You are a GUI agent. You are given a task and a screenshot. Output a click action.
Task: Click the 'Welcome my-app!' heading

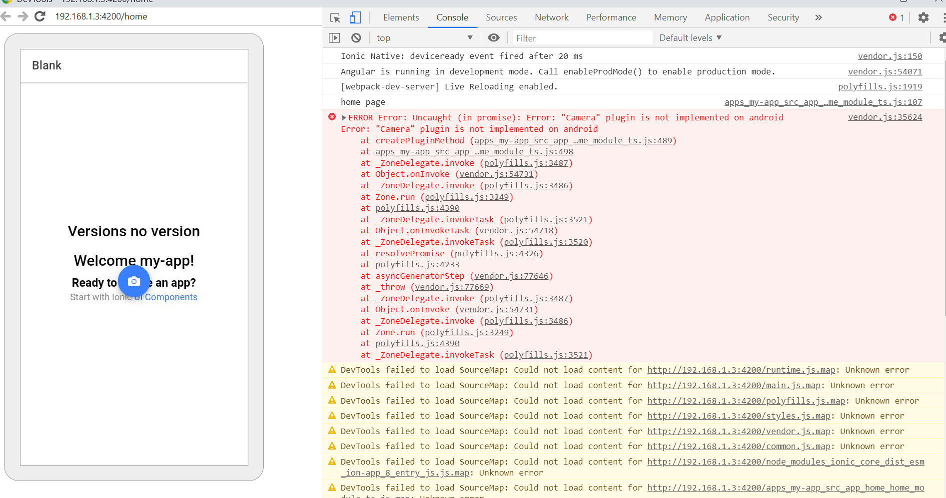(134, 261)
